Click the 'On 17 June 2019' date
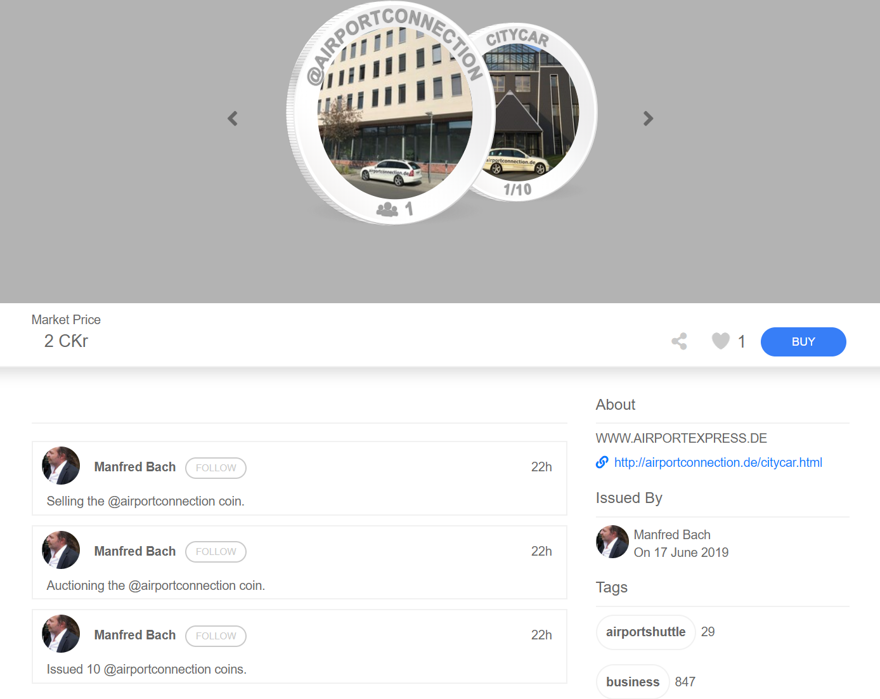 click(682, 552)
